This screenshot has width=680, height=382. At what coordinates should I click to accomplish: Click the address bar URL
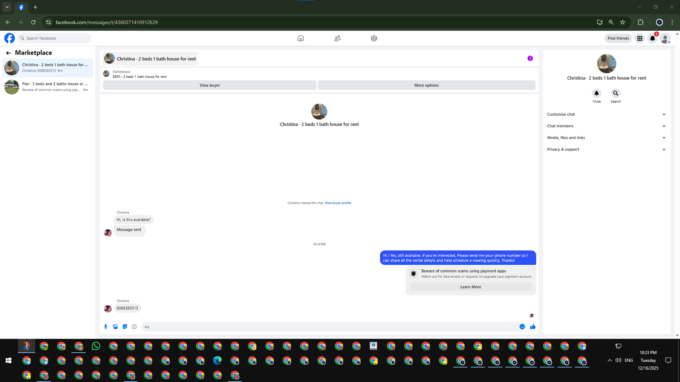(107, 22)
